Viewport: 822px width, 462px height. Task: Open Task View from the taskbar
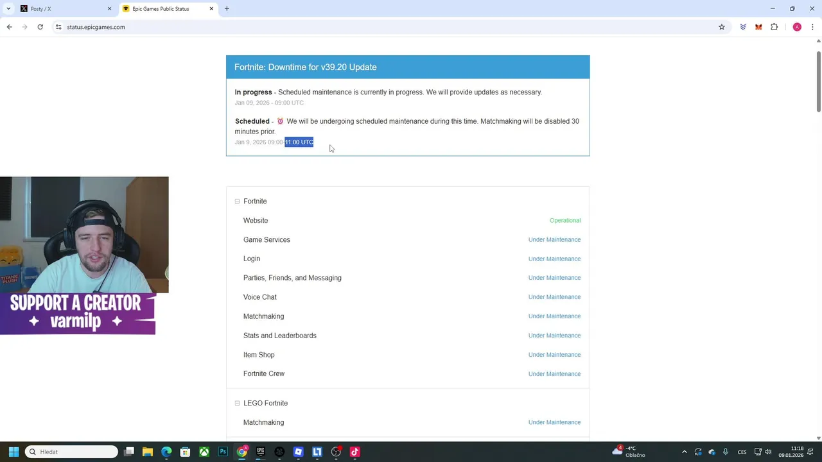pos(129,452)
